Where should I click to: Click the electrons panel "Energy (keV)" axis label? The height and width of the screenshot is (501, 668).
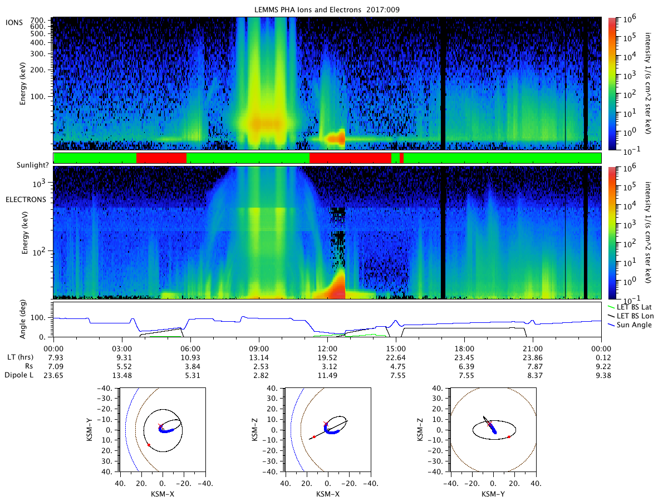pyautogui.click(x=26, y=233)
